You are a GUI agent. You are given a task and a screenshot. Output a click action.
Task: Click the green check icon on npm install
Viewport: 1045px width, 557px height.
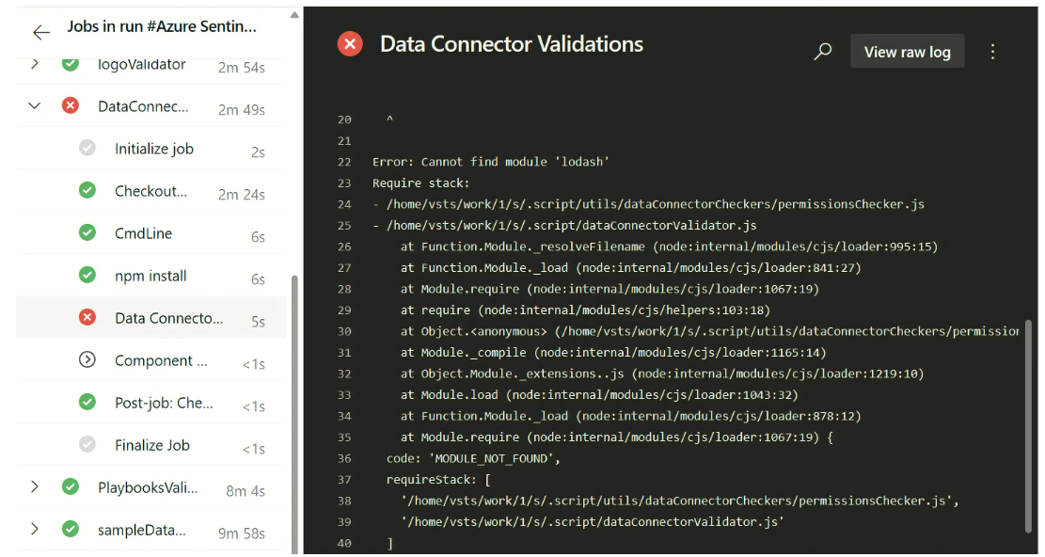(x=87, y=275)
